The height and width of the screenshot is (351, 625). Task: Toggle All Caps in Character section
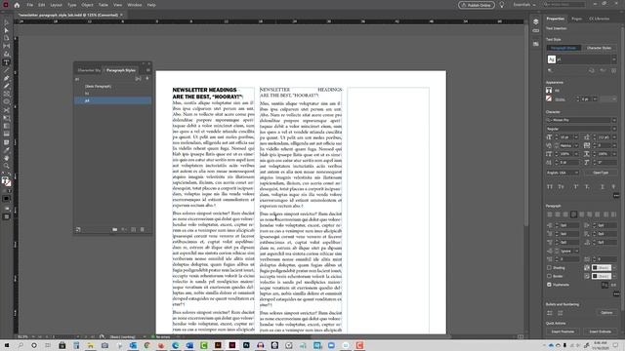tap(550, 186)
